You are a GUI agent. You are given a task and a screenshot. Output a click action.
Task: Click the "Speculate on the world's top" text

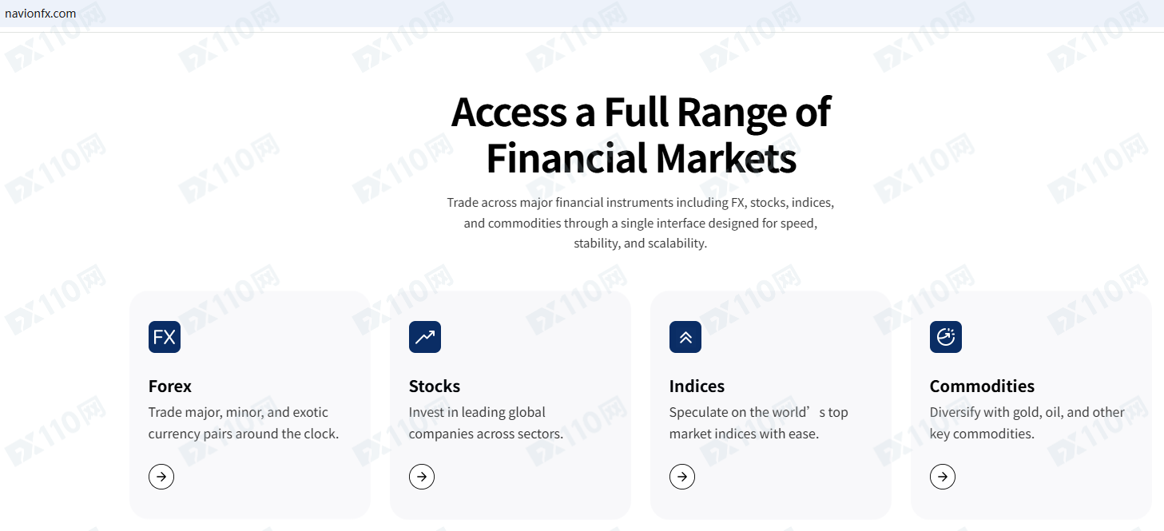758,423
